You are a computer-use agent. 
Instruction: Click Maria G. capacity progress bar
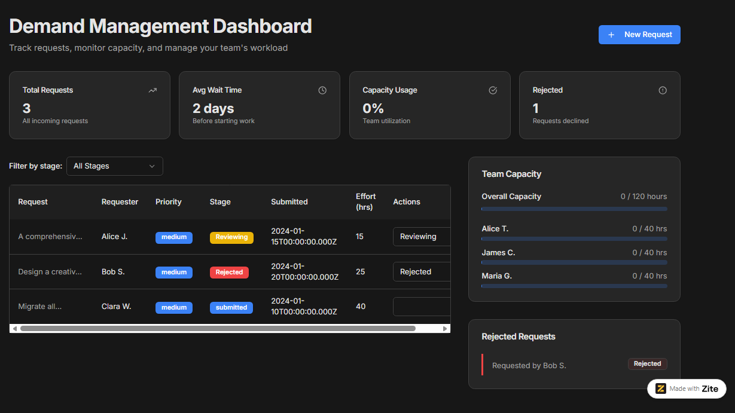574,286
